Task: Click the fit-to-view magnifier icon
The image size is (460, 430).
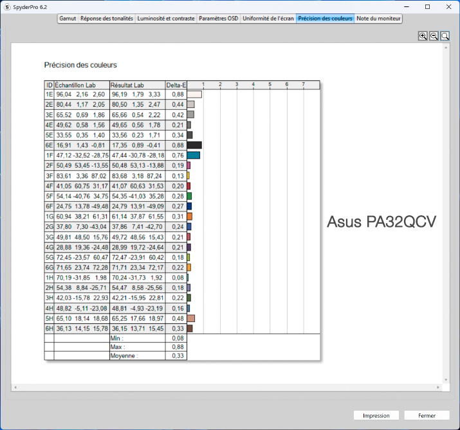Action: (x=445, y=36)
